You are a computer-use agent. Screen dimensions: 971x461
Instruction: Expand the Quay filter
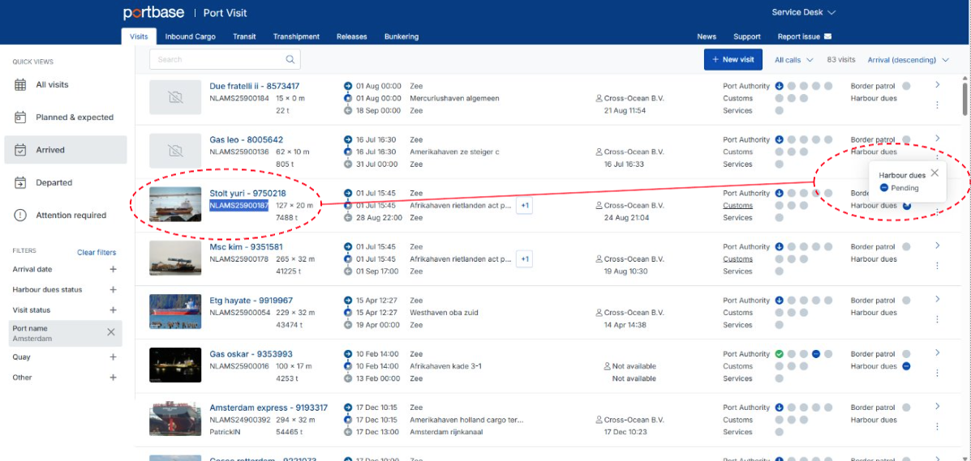[113, 357]
